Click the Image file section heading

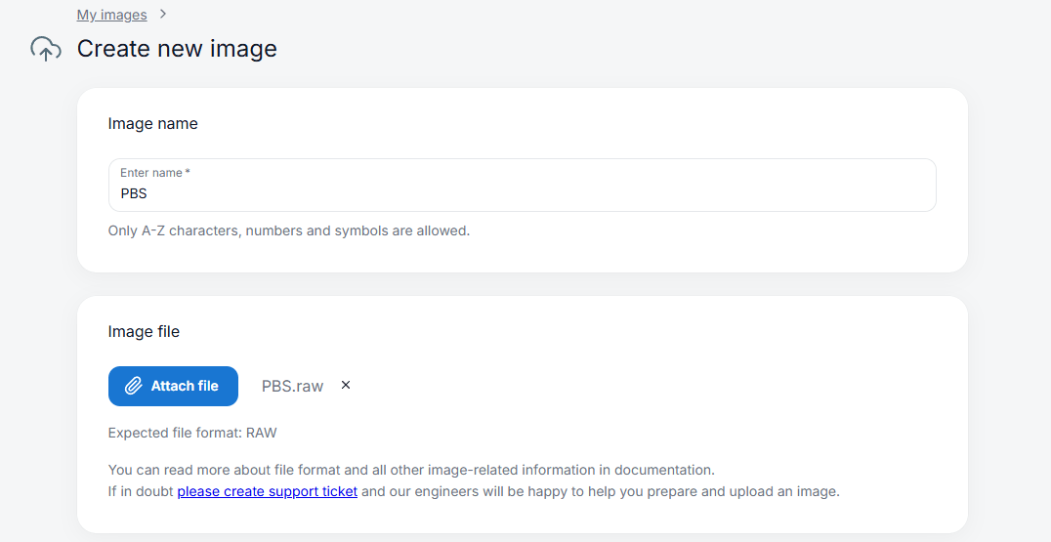coord(144,332)
